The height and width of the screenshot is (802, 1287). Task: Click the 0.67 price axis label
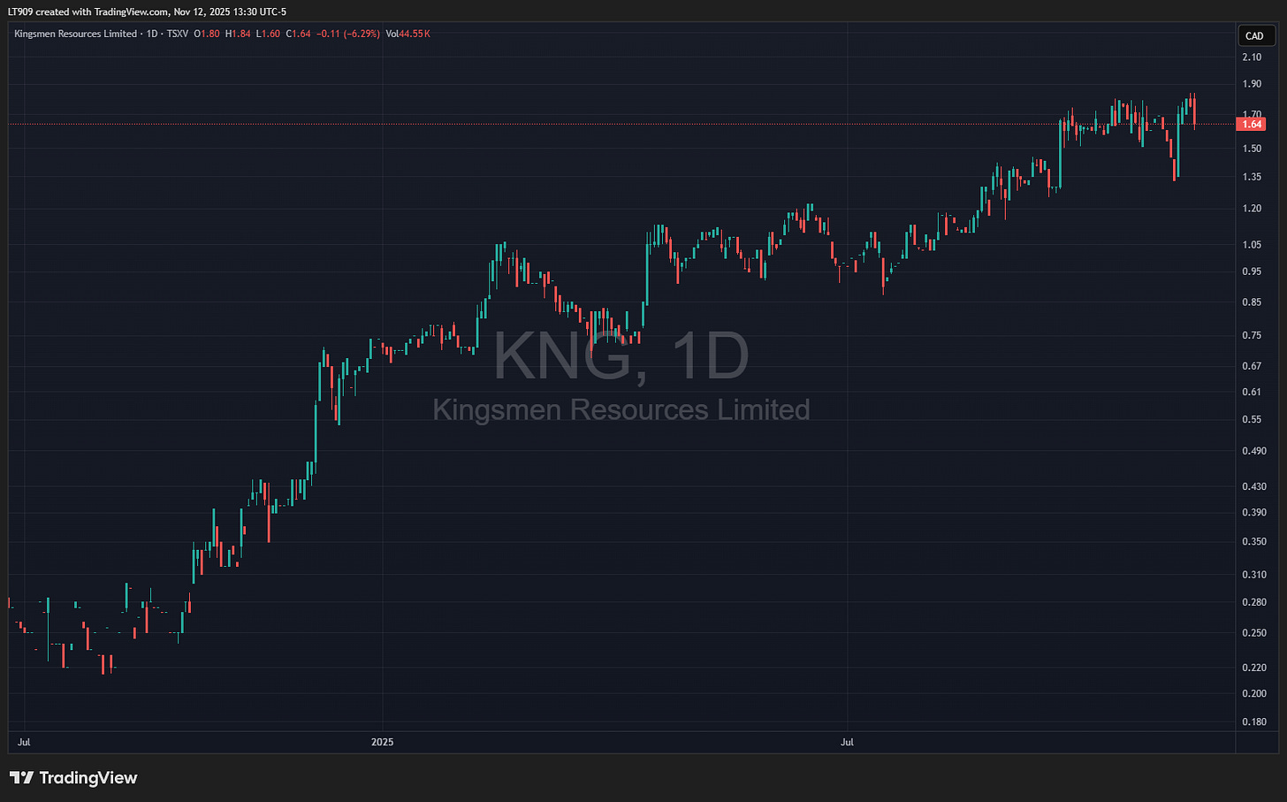coord(1252,366)
